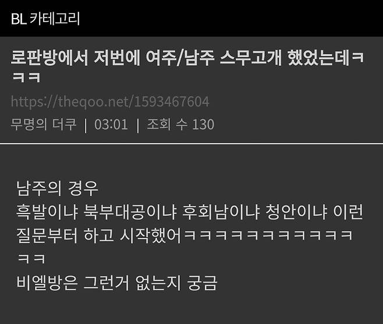Click the text 질문부터 하고 시작했어

pos(99,236)
